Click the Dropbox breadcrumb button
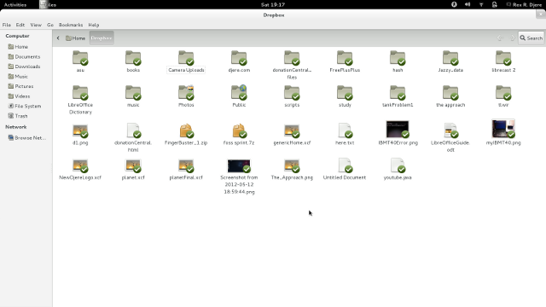The height and width of the screenshot is (307, 546). tap(102, 38)
